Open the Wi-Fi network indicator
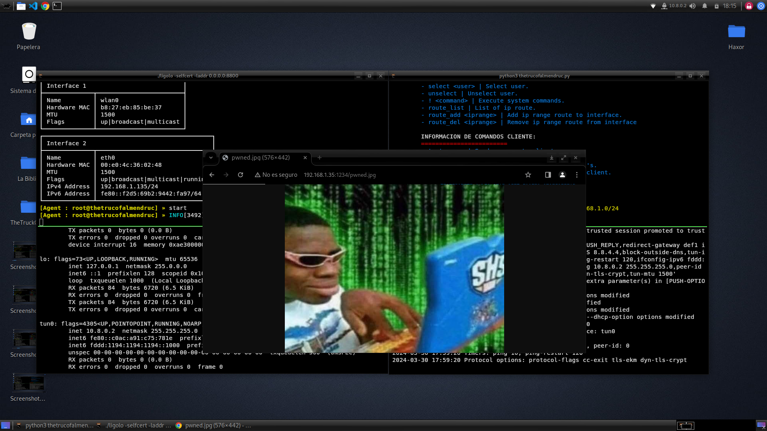The height and width of the screenshot is (431, 767). 653,6
